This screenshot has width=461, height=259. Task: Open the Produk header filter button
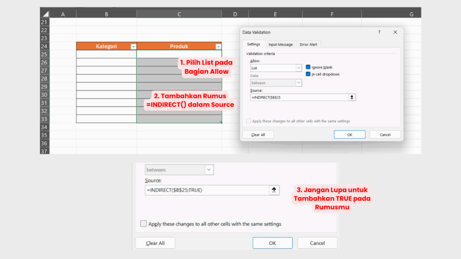click(x=218, y=46)
